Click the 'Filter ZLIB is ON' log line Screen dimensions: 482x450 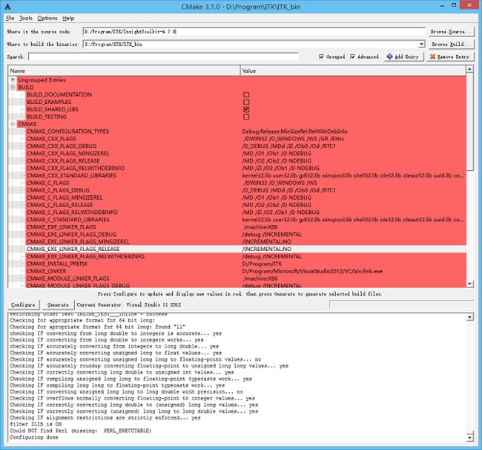point(36,424)
